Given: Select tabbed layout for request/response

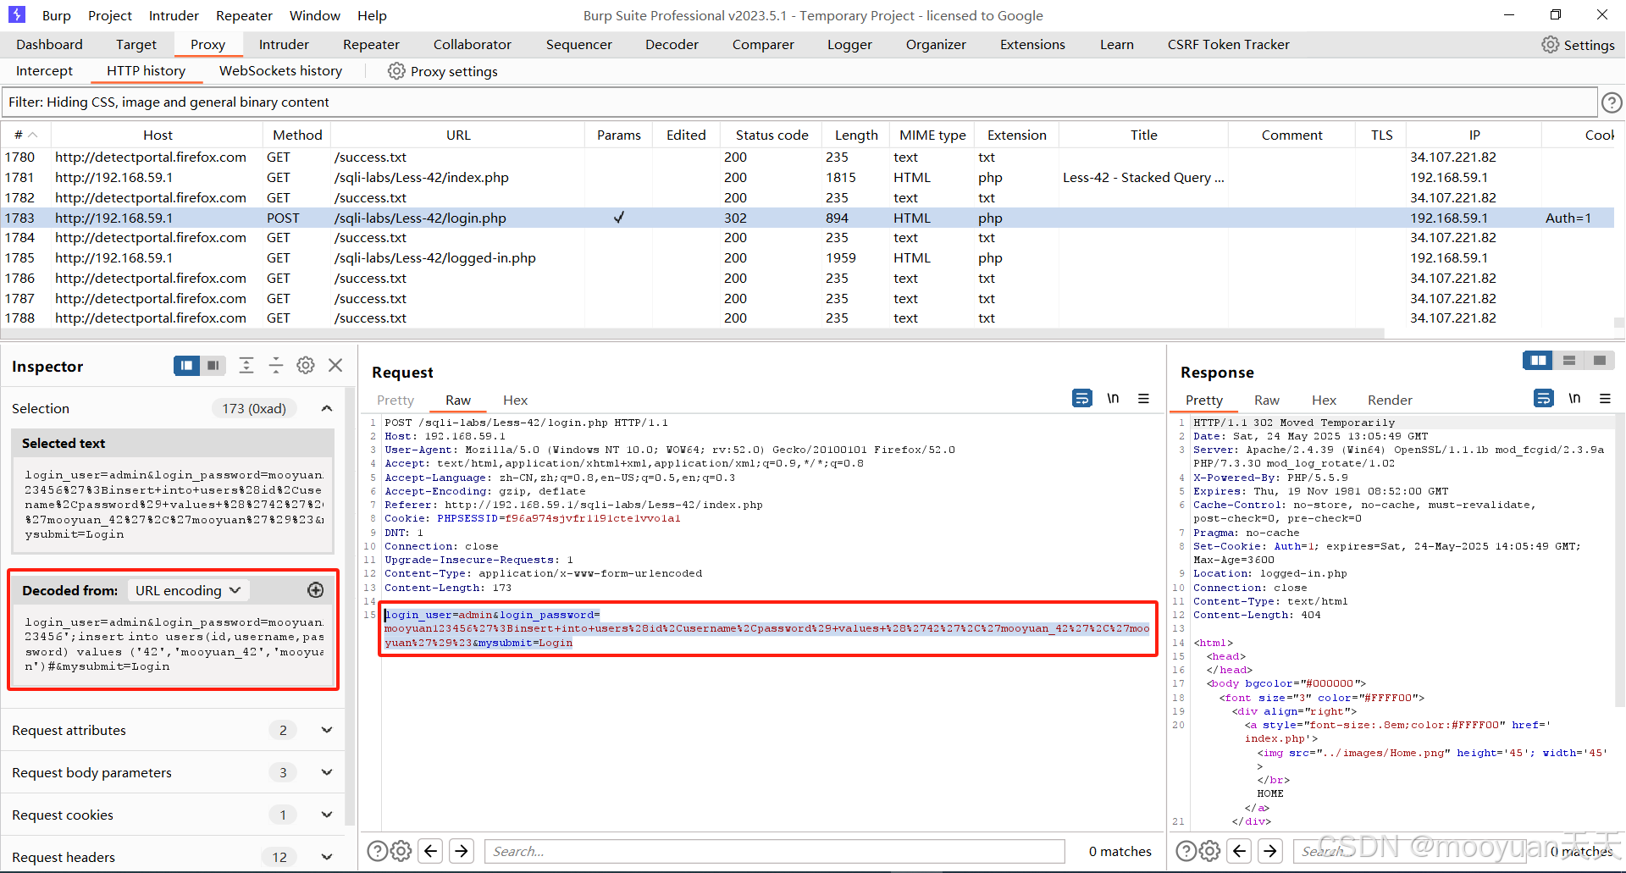Looking at the screenshot, I should [1599, 361].
